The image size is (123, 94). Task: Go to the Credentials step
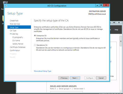[x=14, y=21]
